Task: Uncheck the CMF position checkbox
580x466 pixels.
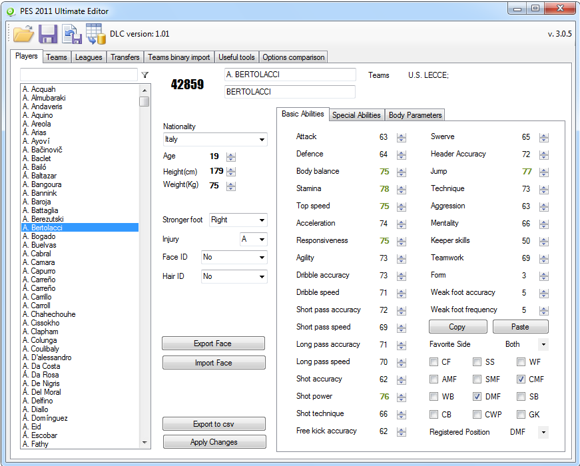Action: [x=521, y=379]
